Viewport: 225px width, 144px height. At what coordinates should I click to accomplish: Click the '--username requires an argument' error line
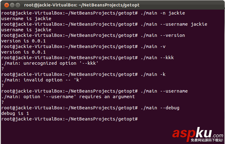[x=68, y=97]
